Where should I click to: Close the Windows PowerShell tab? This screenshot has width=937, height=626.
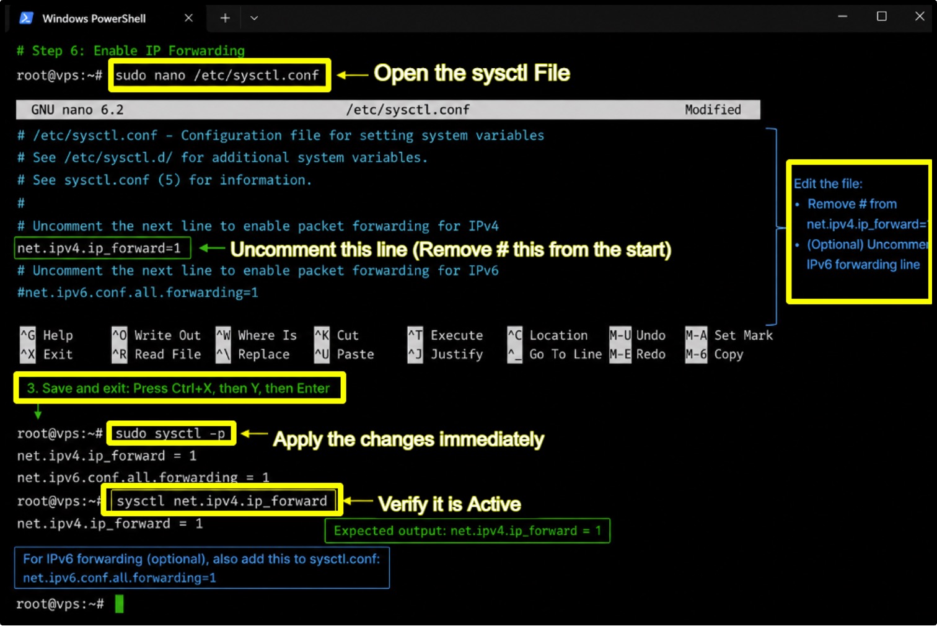[x=188, y=18]
